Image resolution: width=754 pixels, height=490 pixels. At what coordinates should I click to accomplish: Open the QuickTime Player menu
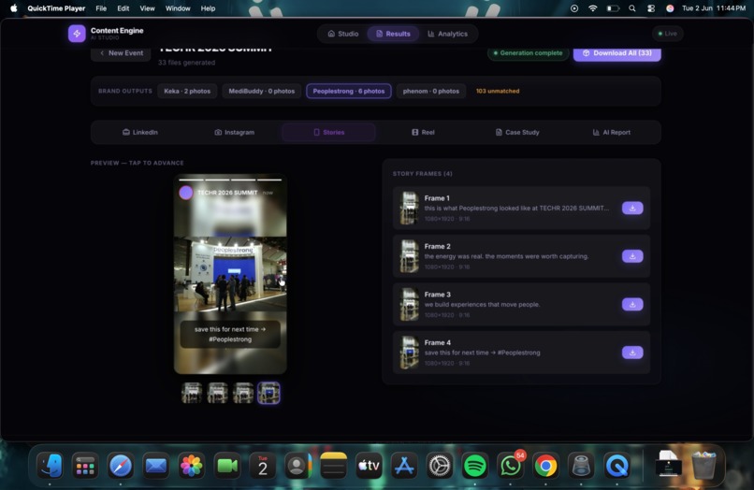coord(56,8)
